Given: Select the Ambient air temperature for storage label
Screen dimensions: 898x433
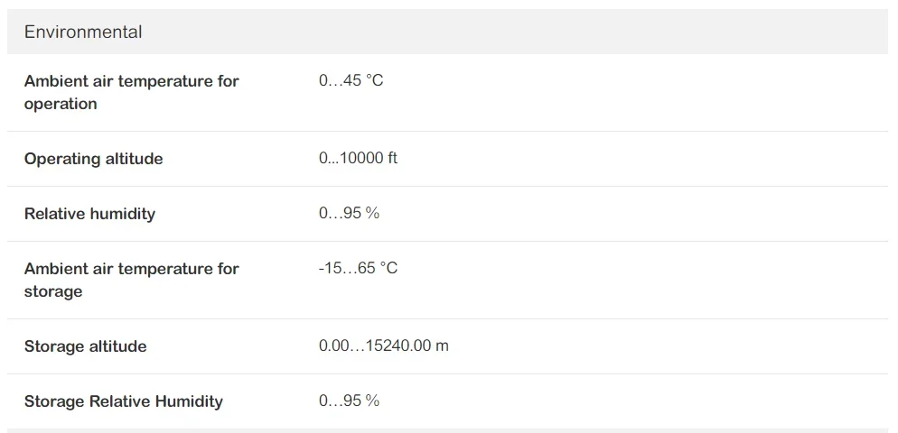Looking at the screenshot, I should pyautogui.click(x=131, y=281).
